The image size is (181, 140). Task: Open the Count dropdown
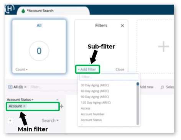coord(21,69)
